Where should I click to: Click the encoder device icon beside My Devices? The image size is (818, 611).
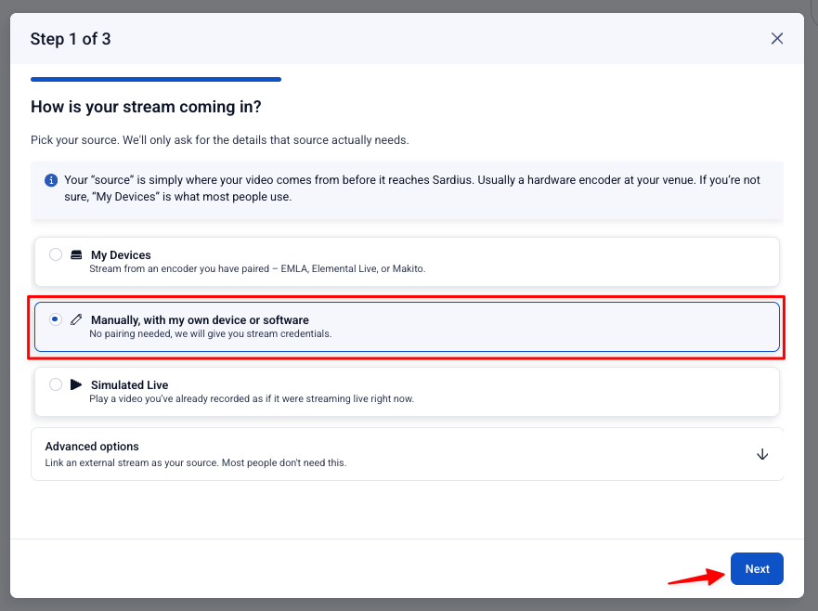[x=76, y=254]
